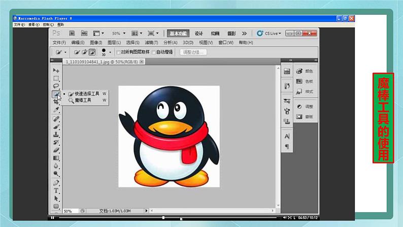Open the Clone Source panel icon
403x227 pixels.
coord(287,121)
